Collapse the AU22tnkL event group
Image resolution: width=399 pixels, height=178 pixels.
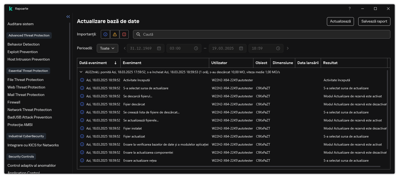click(81, 72)
